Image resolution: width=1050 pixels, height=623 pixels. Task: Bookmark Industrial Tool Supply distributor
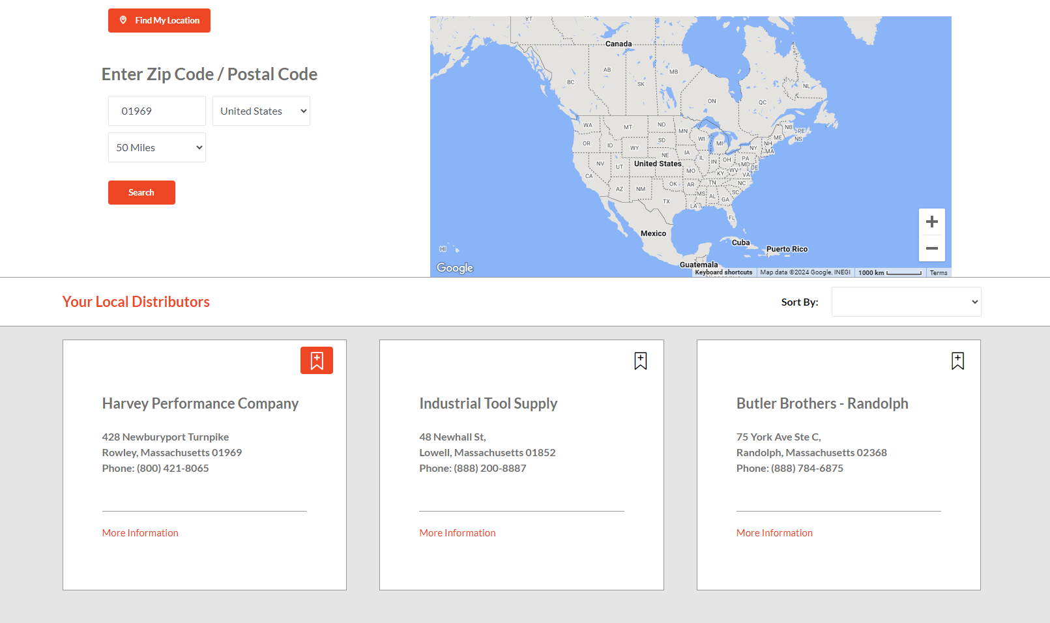pos(641,361)
